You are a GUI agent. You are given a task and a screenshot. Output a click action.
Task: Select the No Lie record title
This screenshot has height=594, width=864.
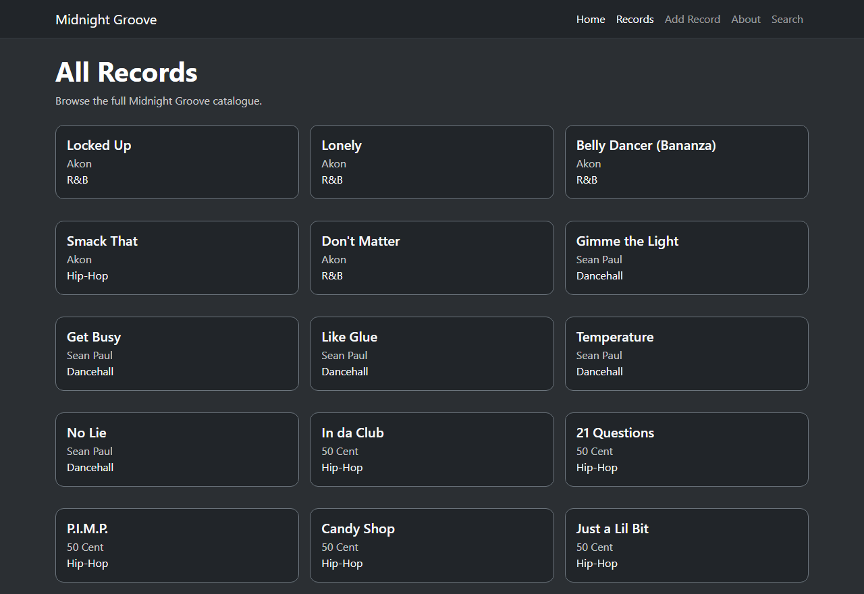coord(86,433)
